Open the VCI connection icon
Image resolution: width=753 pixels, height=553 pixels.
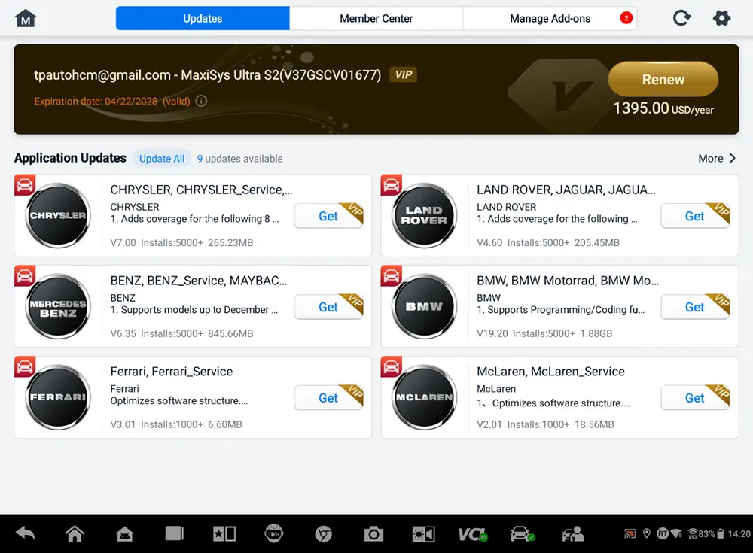[473, 534]
